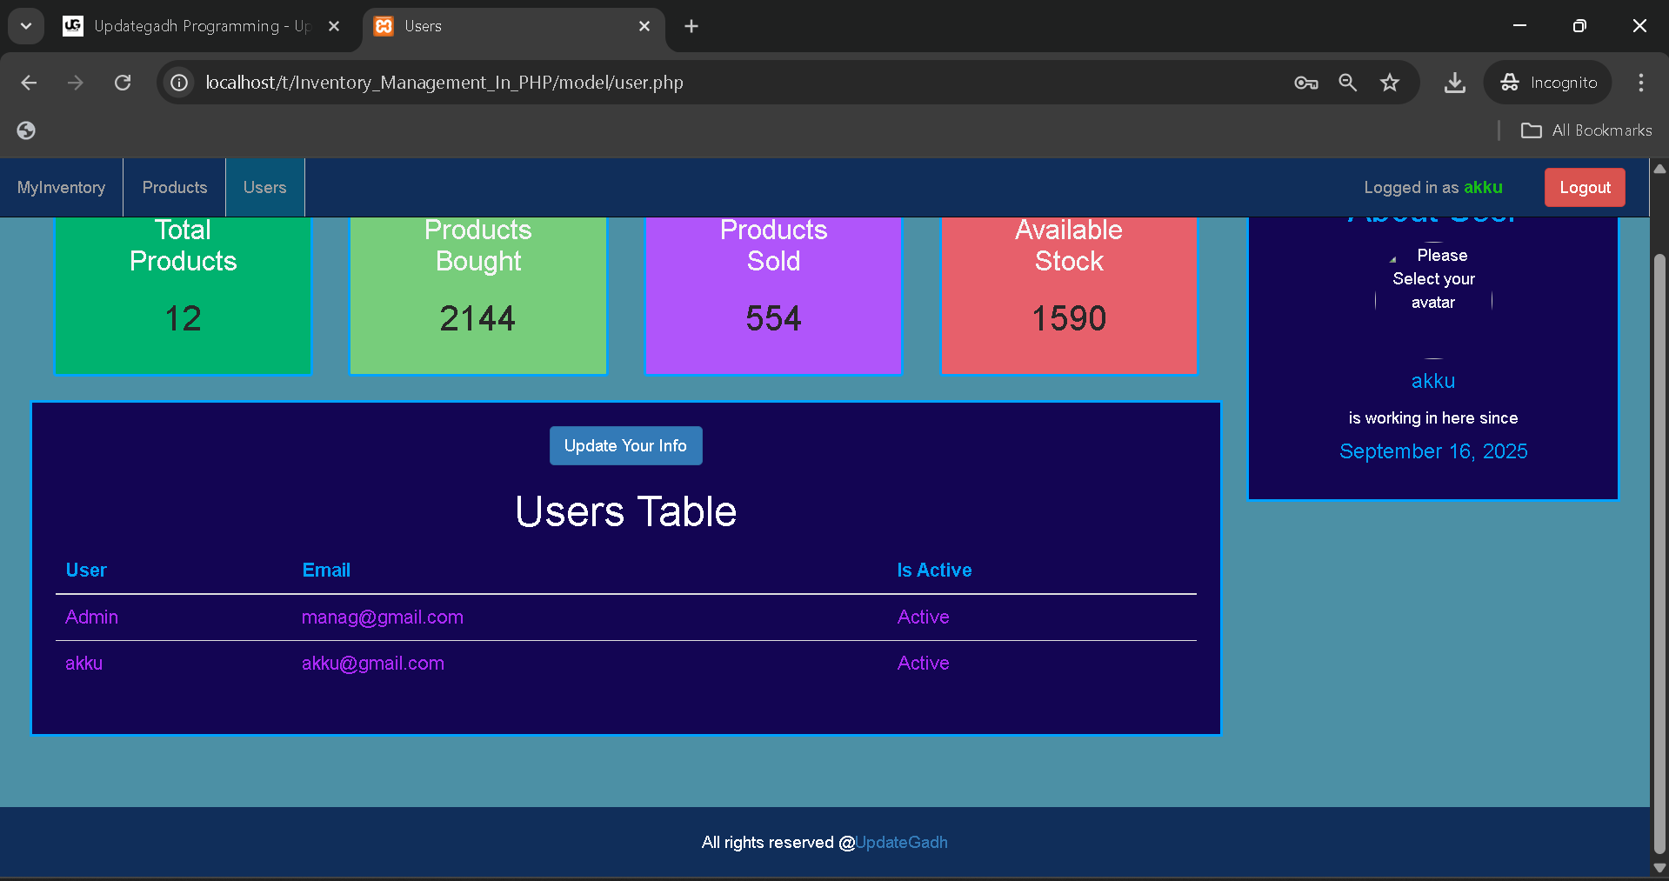Click the Update Your Info button

(625, 446)
